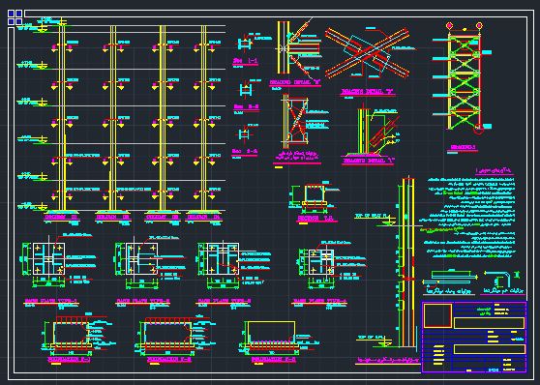Select the X-shaped crossing brace detail drawing
Image resolution: width=540 pixels, height=385 pixels.
coord(368,52)
